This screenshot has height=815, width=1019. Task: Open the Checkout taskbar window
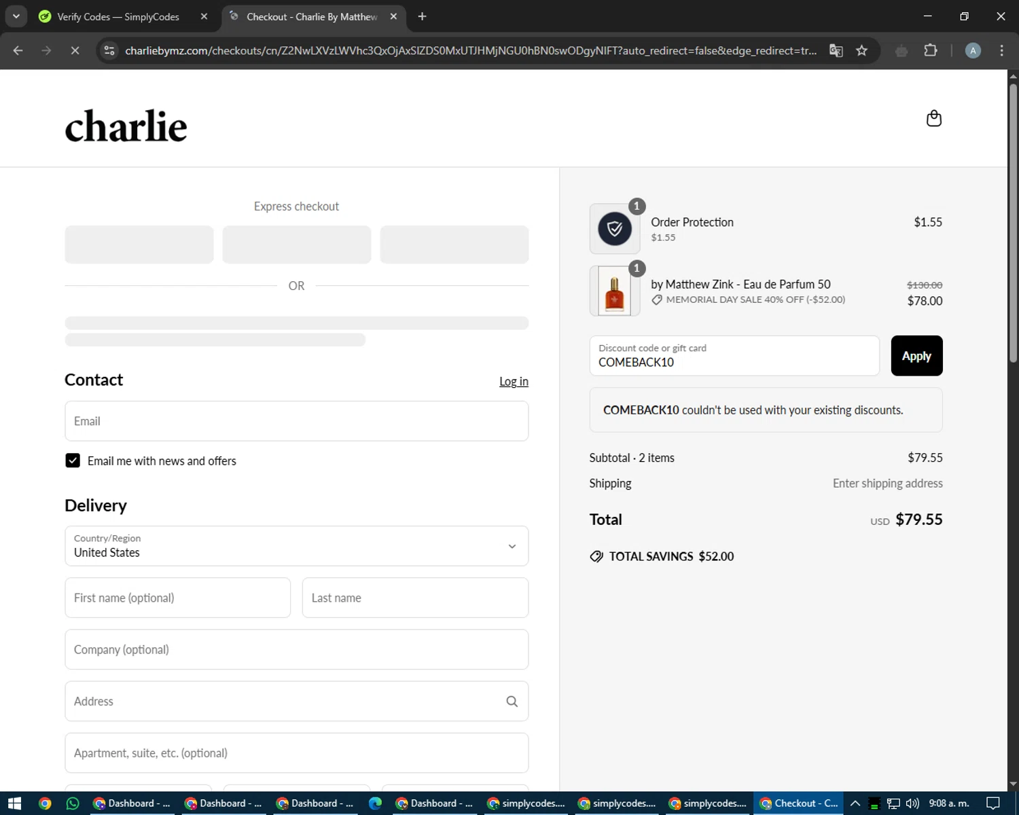point(798,803)
